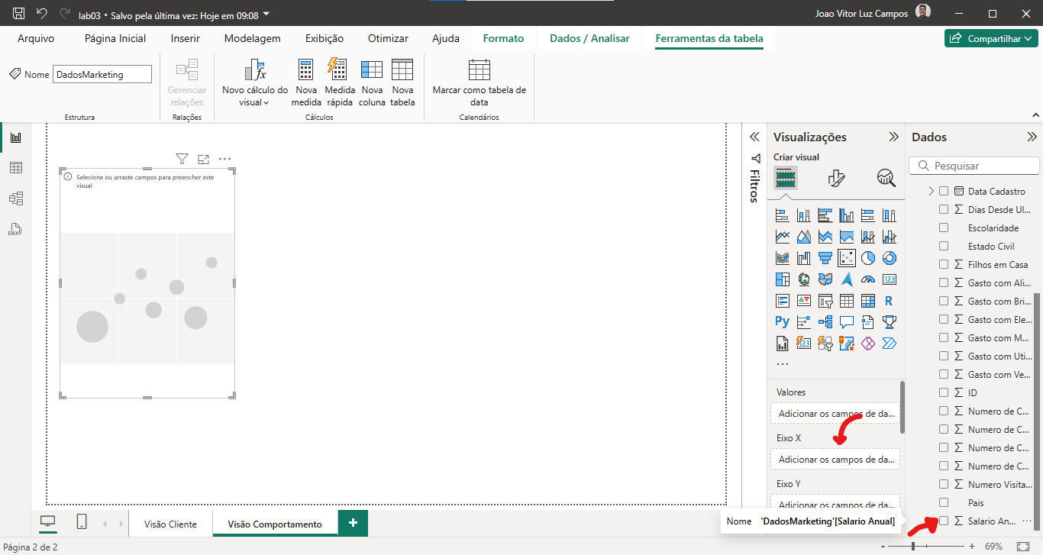Select the clustered column chart visual
Image resolution: width=1043 pixels, height=555 pixels.
point(847,215)
